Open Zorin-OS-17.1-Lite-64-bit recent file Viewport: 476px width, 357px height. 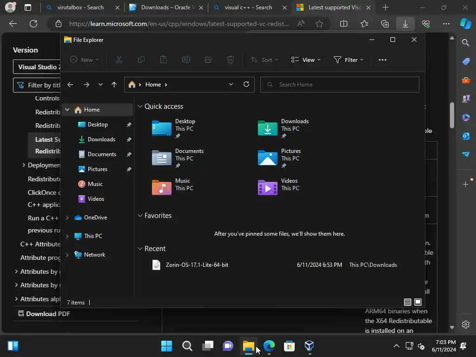(x=274, y=264)
